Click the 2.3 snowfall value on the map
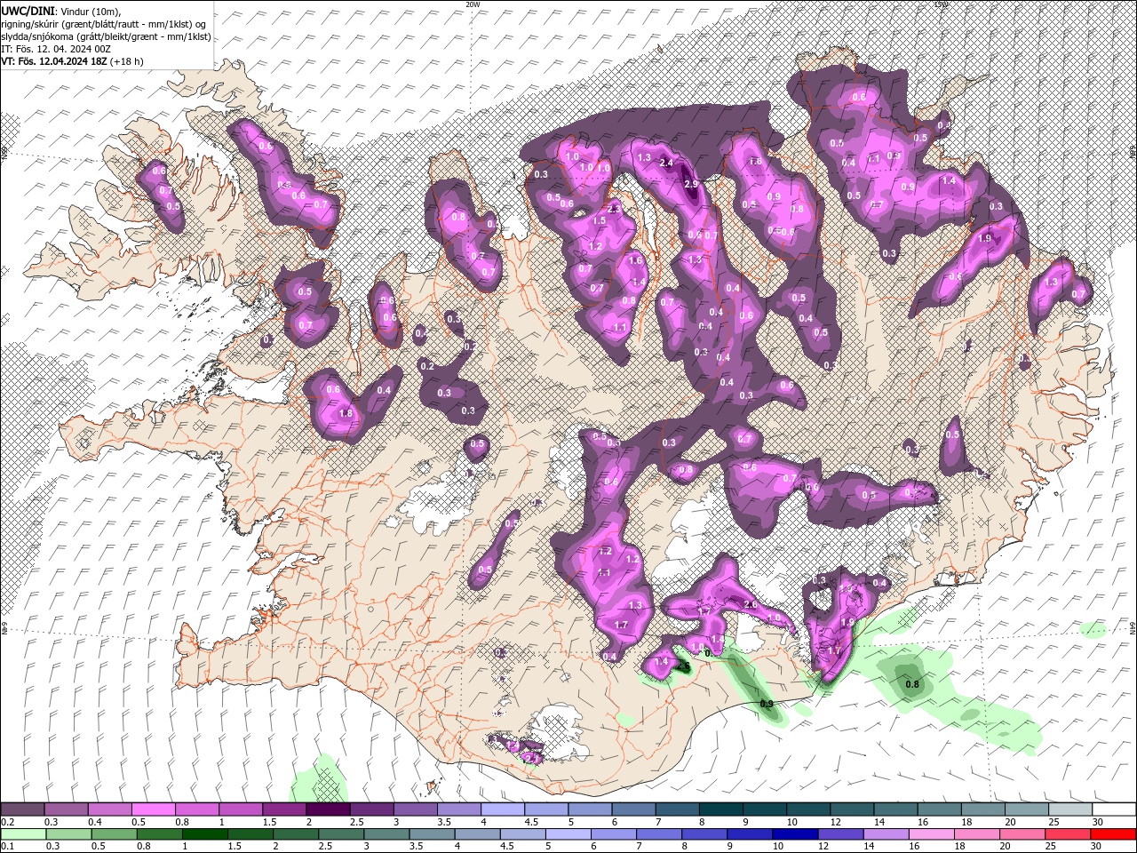The image size is (1137, 853). (613, 209)
